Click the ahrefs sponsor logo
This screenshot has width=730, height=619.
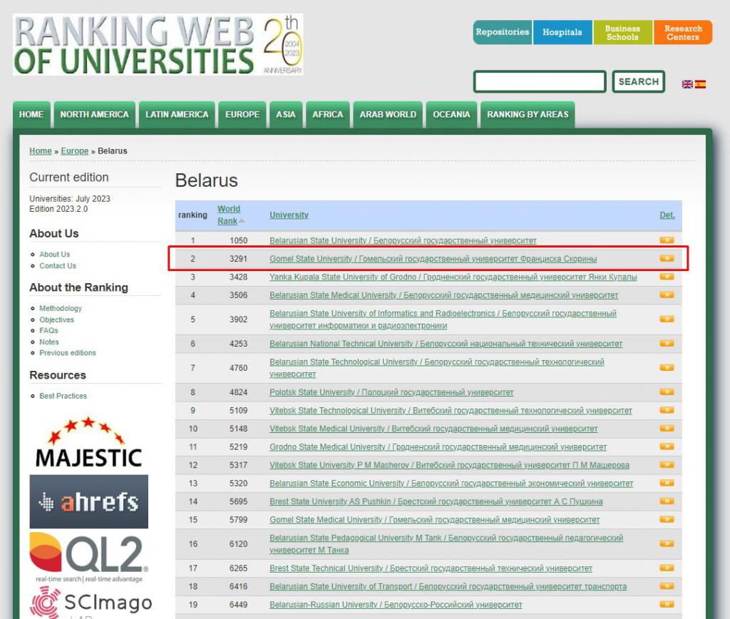pyautogui.click(x=88, y=501)
